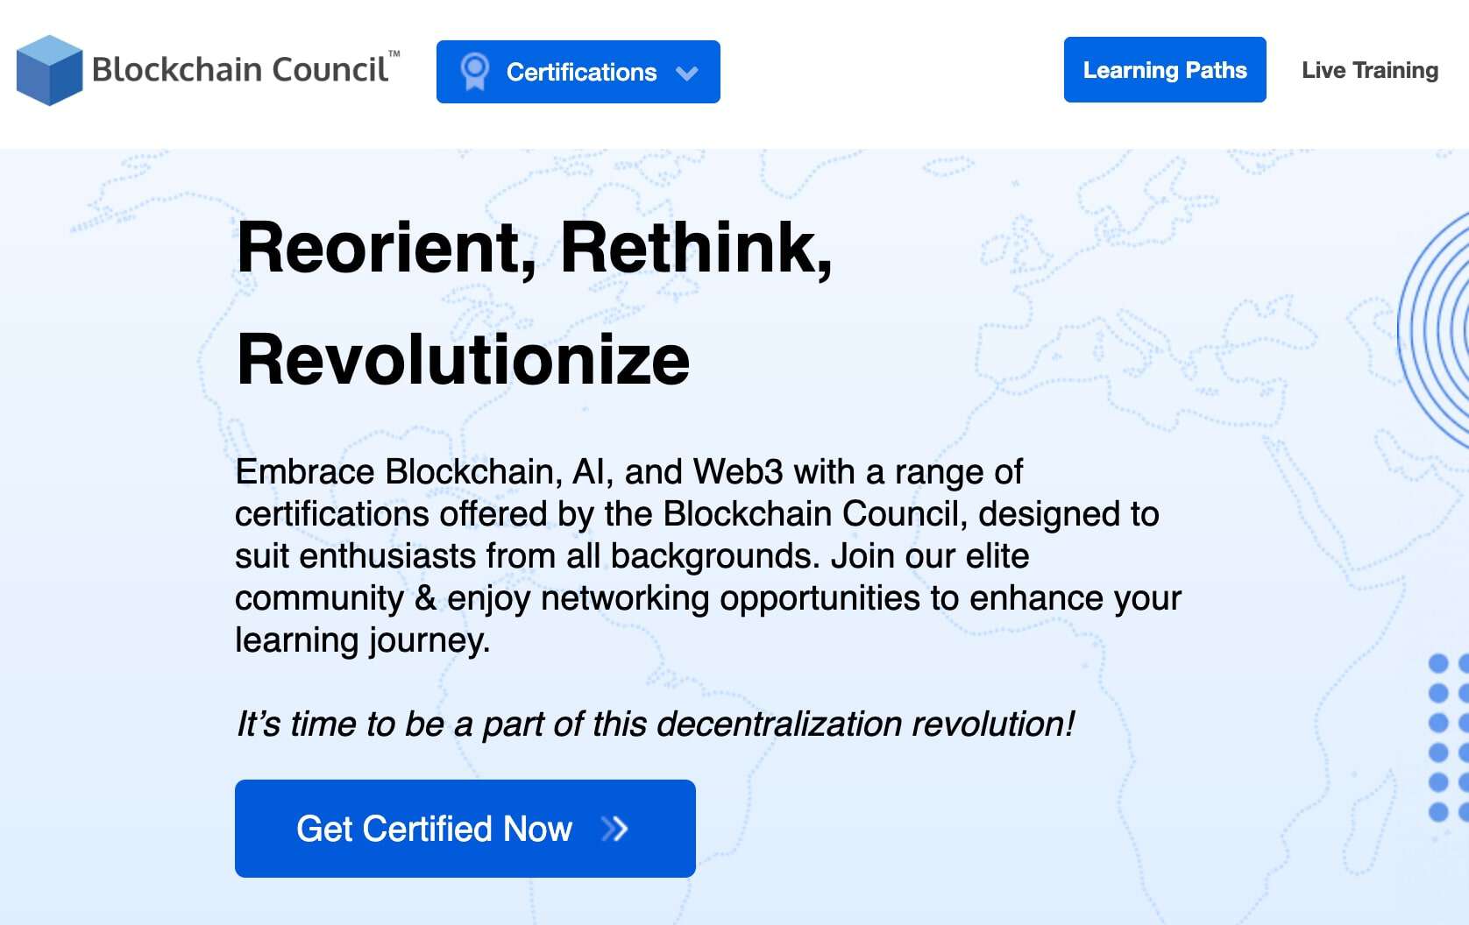Collapse the Certifications menu via its down arrow

(688, 74)
